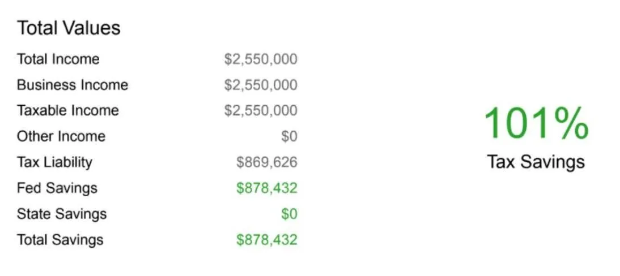Click the green Fed Savings $878,432 amount
The height and width of the screenshot is (276, 620).
pyautogui.click(x=267, y=188)
